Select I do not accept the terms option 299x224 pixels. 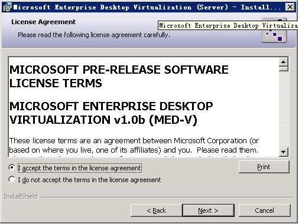(x=12, y=179)
